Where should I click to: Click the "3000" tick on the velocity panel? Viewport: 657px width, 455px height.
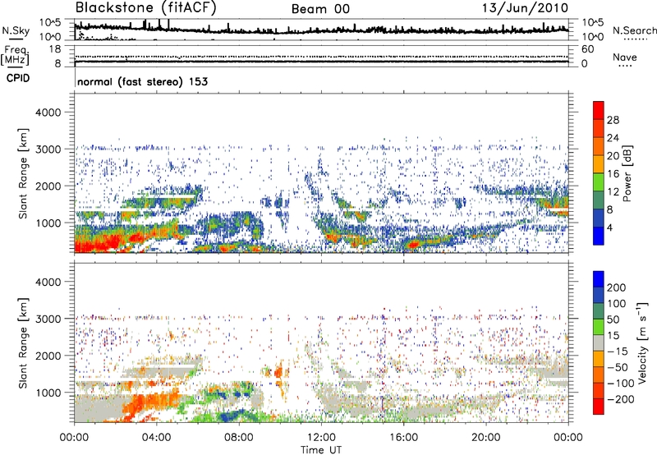click(x=48, y=319)
